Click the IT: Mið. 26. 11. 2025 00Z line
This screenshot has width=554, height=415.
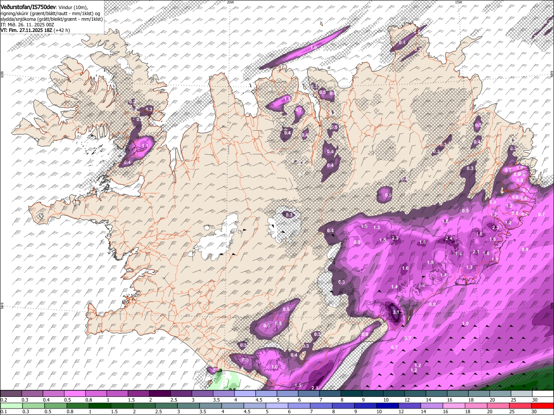(x=27, y=25)
